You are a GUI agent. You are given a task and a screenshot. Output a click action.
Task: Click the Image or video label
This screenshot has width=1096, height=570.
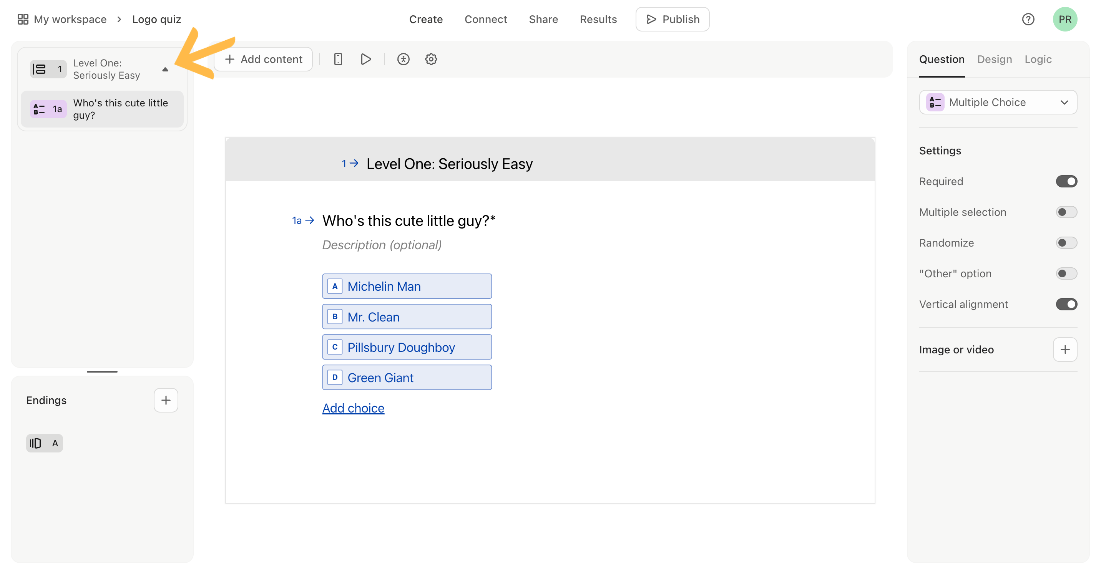coord(956,350)
